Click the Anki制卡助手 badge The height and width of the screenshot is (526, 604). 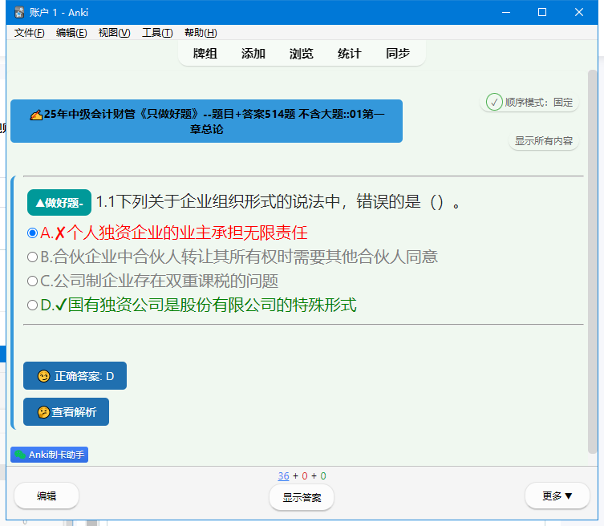pyautogui.click(x=49, y=455)
